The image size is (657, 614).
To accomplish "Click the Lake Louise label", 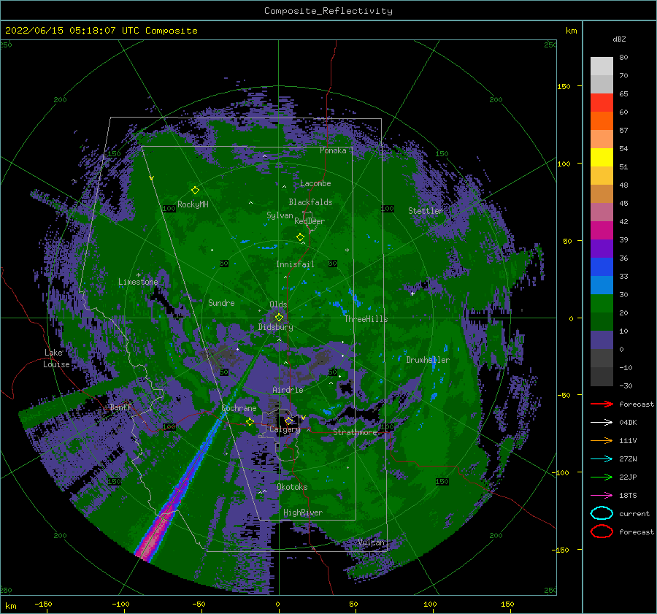I will 57,358.
